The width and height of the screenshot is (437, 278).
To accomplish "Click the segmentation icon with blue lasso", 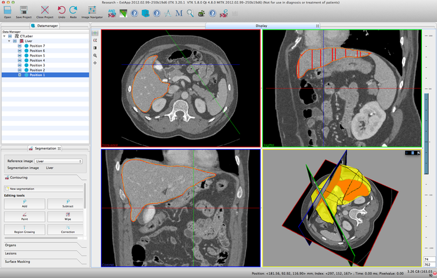I will [223, 13].
